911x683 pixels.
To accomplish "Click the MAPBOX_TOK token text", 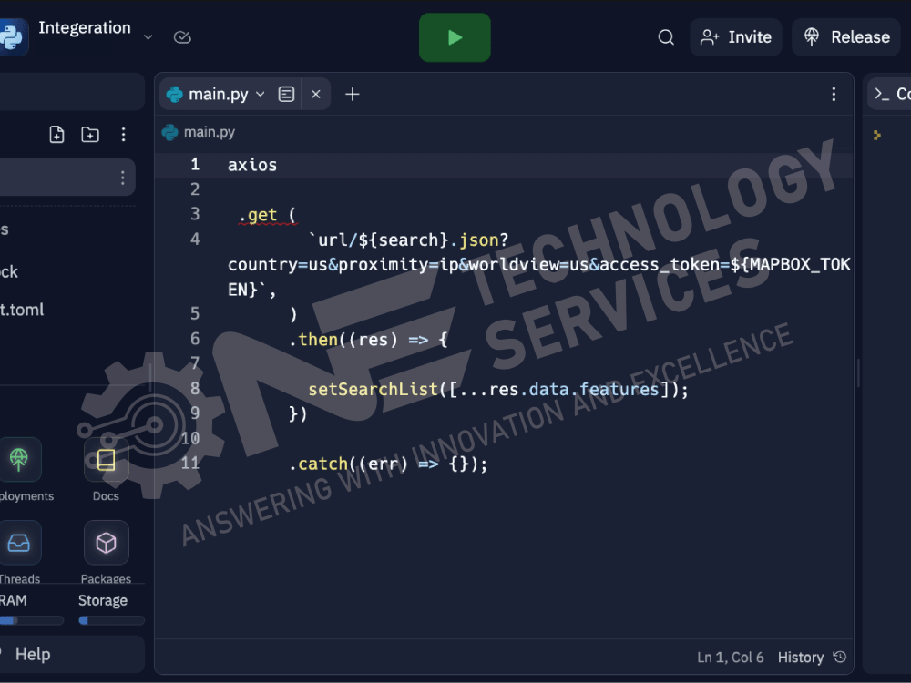I will click(x=800, y=265).
